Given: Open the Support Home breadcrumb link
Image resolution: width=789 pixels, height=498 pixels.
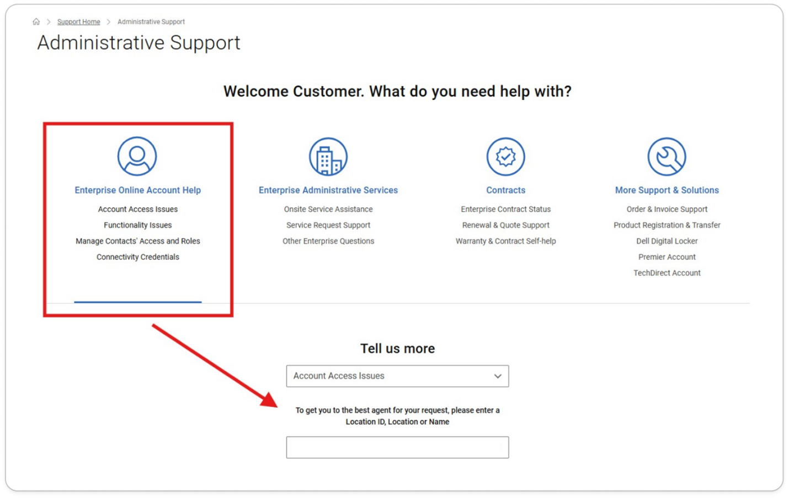Looking at the screenshot, I should point(78,21).
